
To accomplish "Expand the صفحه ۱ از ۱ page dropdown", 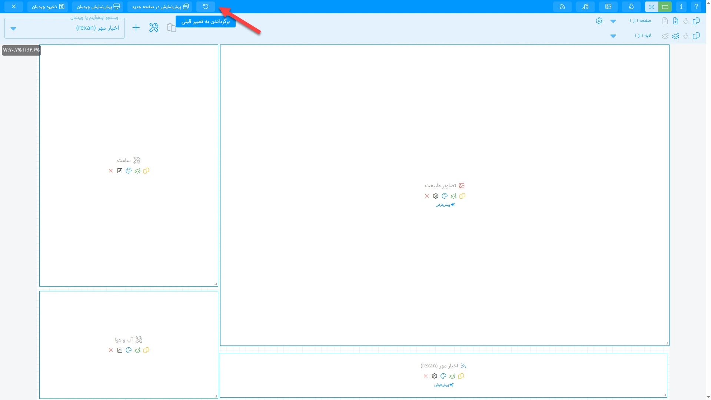I will pyautogui.click(x=613, y=21).
